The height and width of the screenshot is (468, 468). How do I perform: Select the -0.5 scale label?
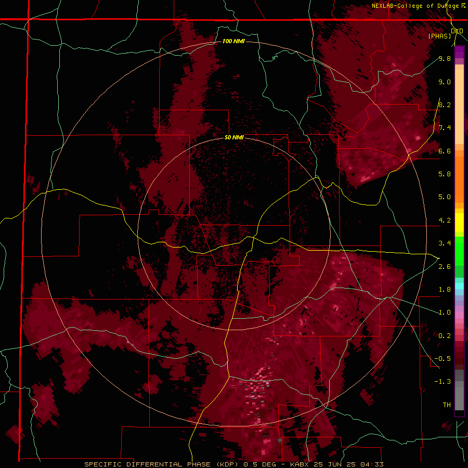[x=443, y=359]
